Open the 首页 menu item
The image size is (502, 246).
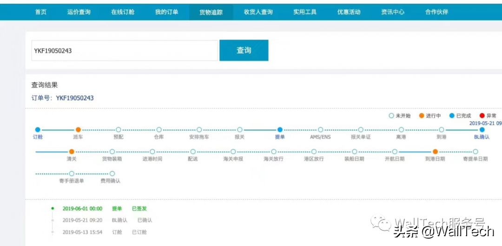coord(40,12)
